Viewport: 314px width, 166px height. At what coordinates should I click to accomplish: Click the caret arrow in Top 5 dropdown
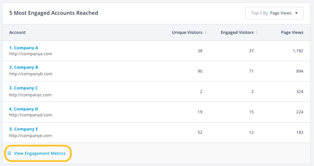(297, 13)
